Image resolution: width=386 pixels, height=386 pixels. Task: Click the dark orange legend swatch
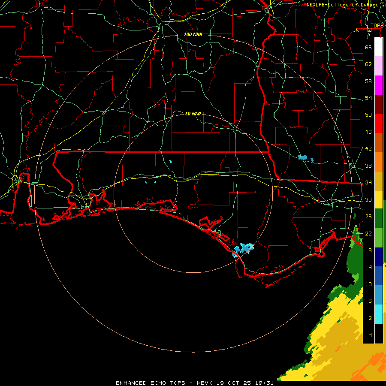[x=379, y=142]
